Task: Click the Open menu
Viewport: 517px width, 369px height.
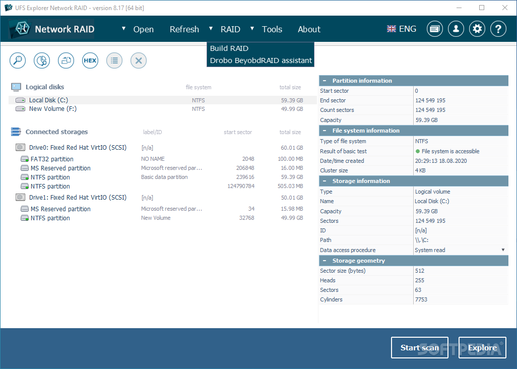Action: [144, 29]
